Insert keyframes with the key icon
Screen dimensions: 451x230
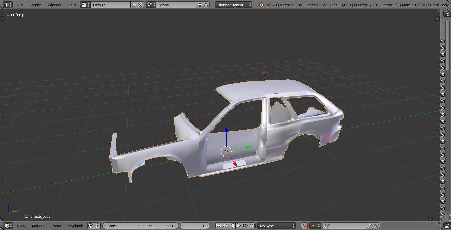(369, 226)
